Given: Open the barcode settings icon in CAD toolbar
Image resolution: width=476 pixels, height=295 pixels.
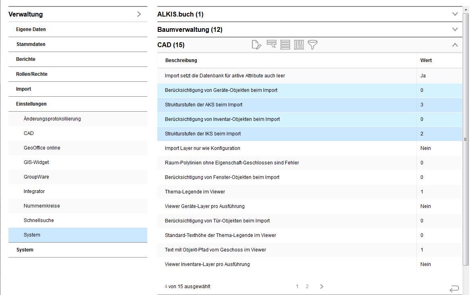Looking at the screenshot, I should coord(299,45).
